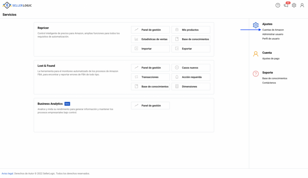Click the Ajustes heading

point(267,24)
